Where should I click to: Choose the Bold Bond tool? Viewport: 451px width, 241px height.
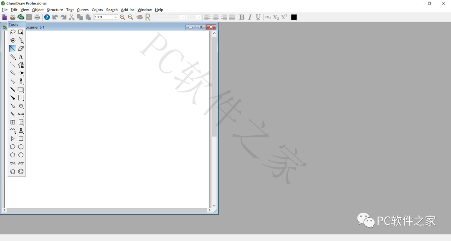click(13, 89)
